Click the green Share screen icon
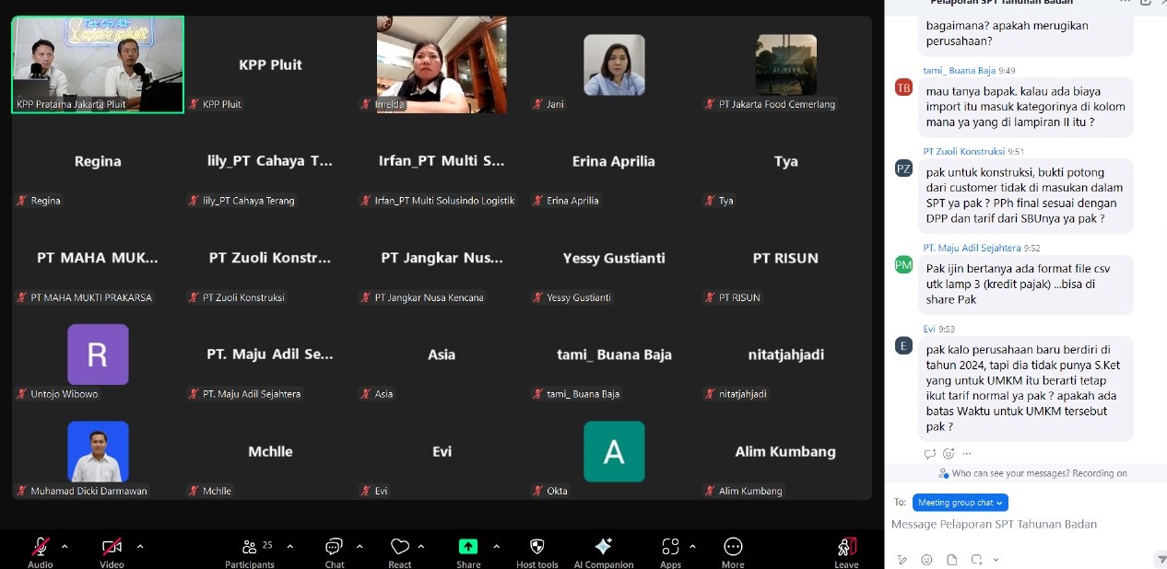The height and width of the screenshot is (569, 1167). pyautogui.click(x=468, y=546)
